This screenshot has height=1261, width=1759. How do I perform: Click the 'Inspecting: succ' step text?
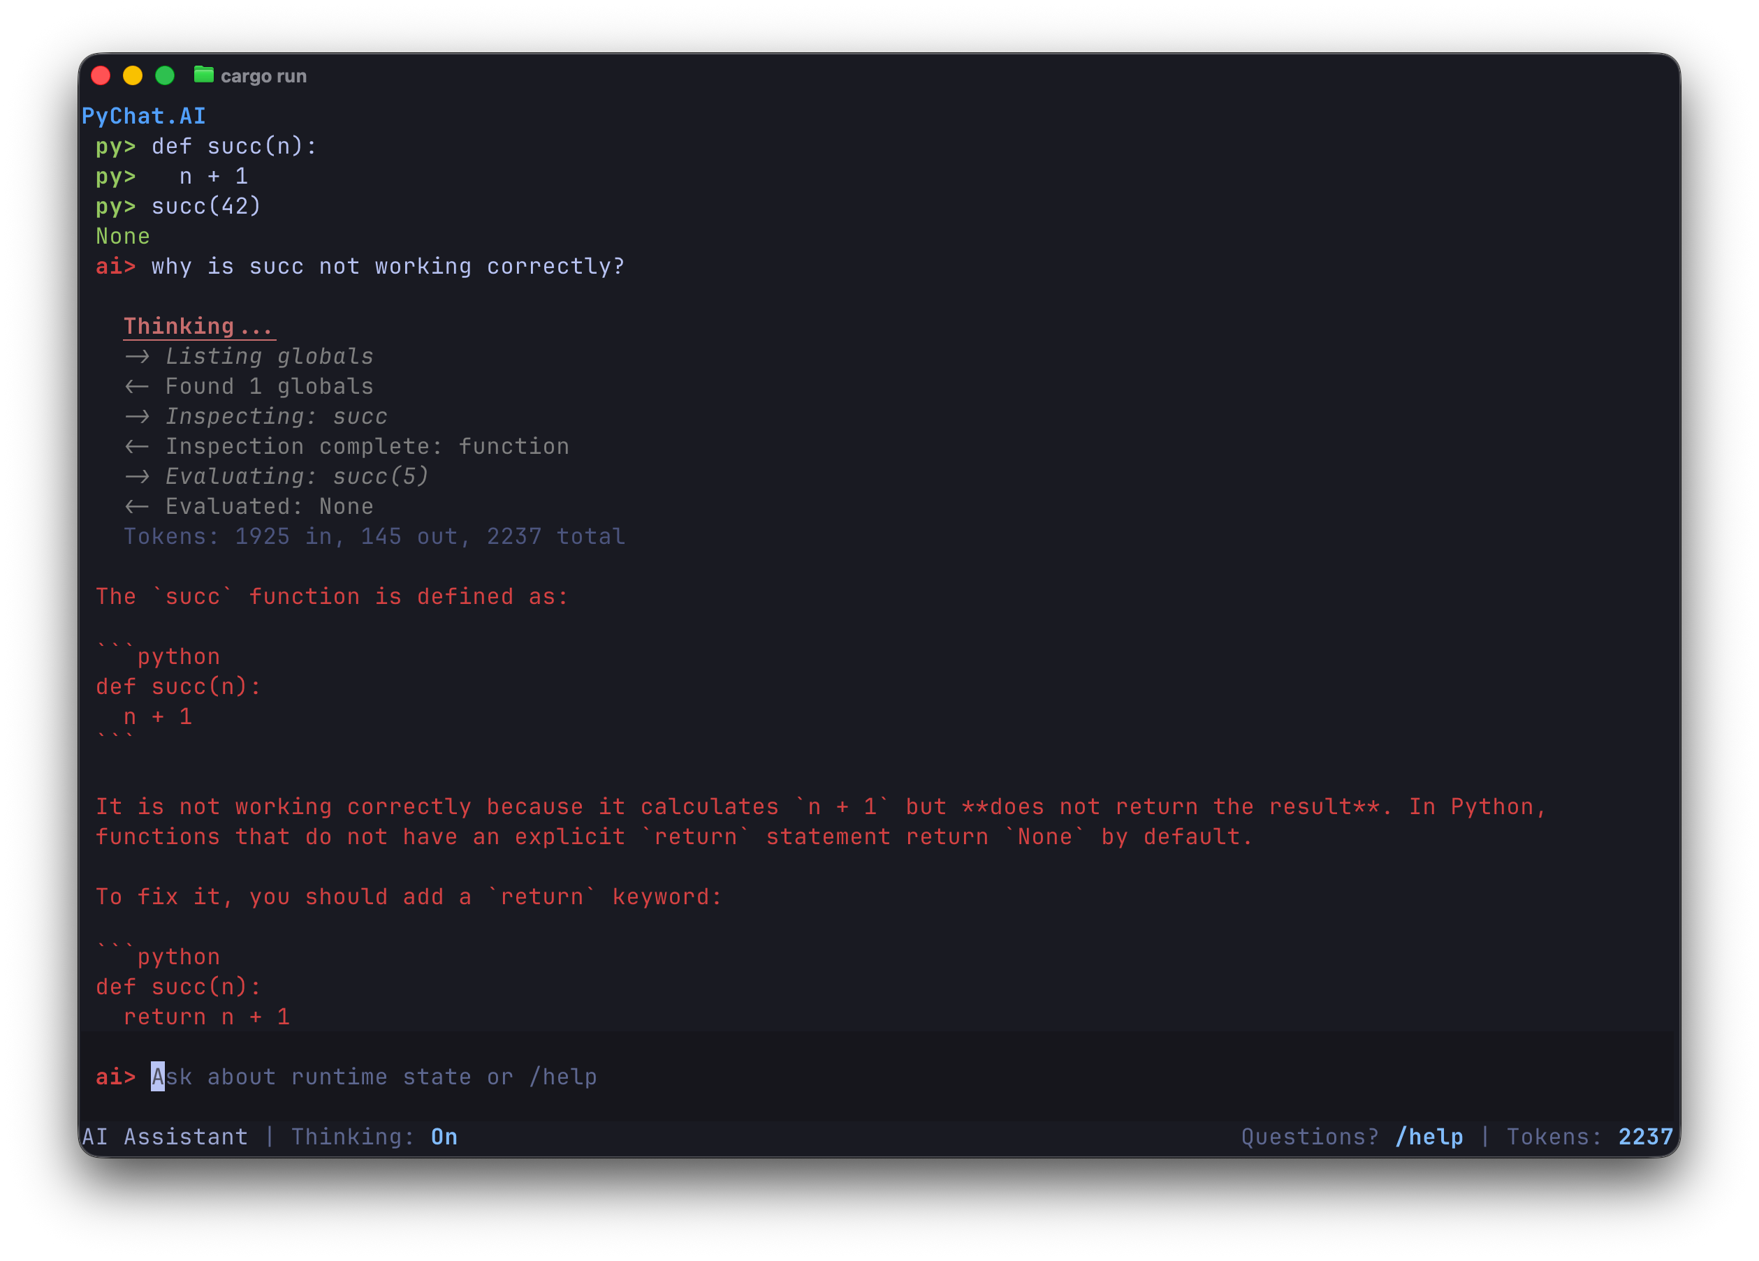(x=276, y=417)
